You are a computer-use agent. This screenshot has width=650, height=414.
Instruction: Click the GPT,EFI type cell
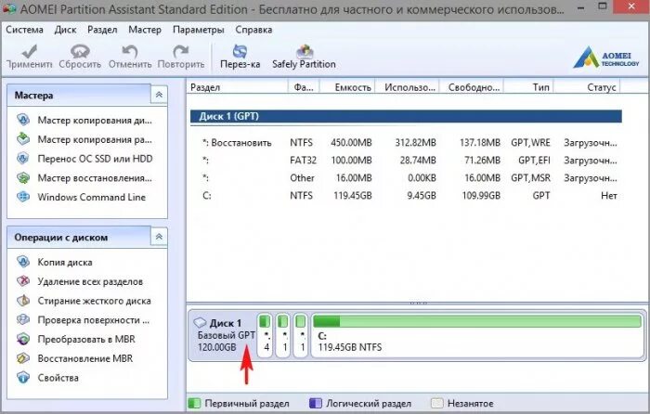click(534, 161)
